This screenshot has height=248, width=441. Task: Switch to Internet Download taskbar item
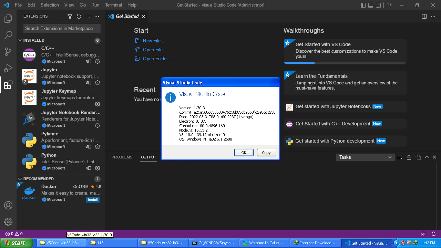click(315, 243)
